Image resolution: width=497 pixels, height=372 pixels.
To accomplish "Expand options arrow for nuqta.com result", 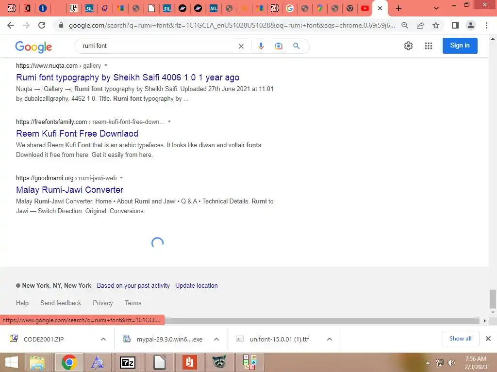I will tap(106, 65).
